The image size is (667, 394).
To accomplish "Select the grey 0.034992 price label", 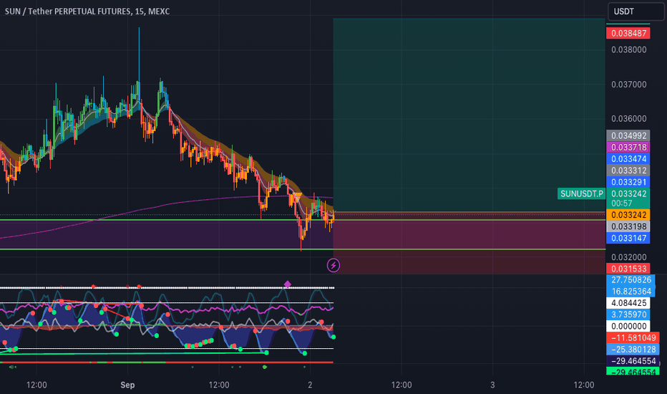I will point(628,135).
